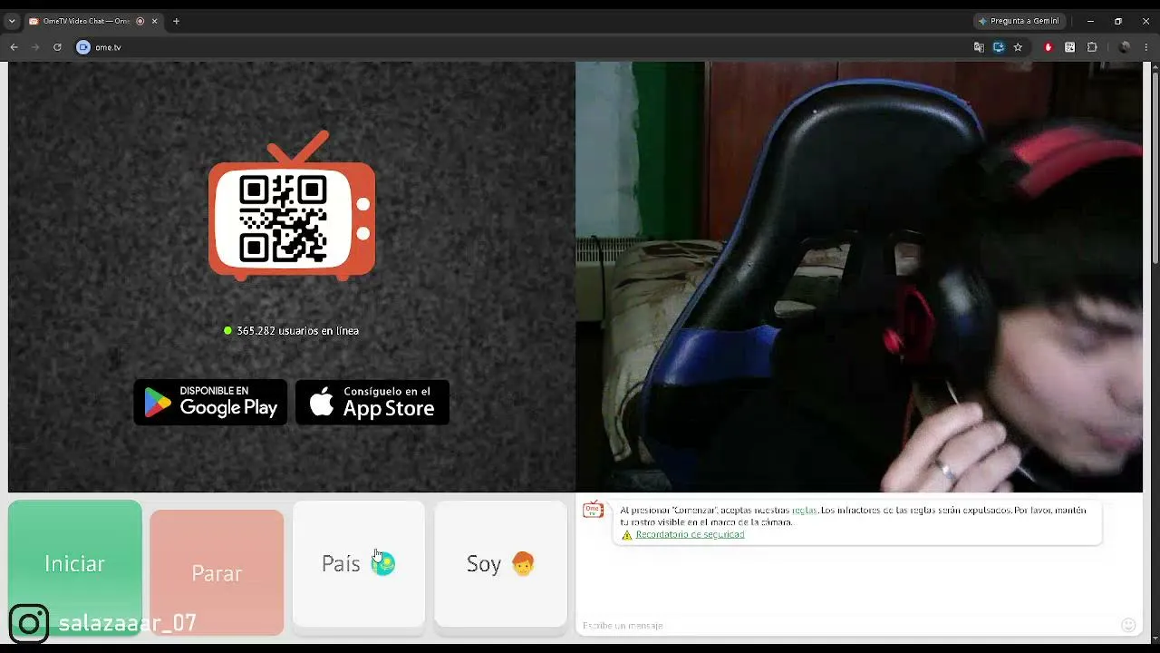This screenshot has height=653, width=1160.
Task: Open the App Store download badge
Action: pyautogui.click(x=372, y=402)
